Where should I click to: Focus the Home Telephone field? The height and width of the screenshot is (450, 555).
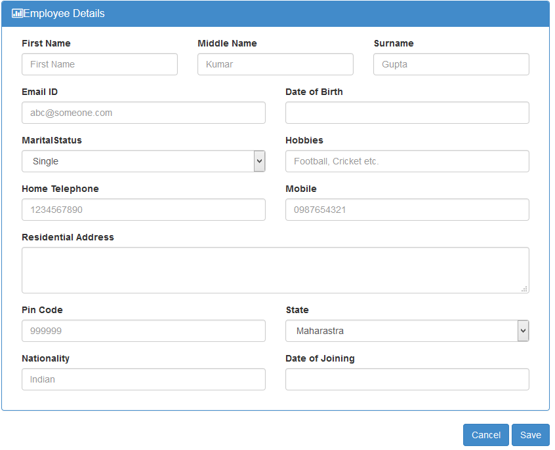144,210
